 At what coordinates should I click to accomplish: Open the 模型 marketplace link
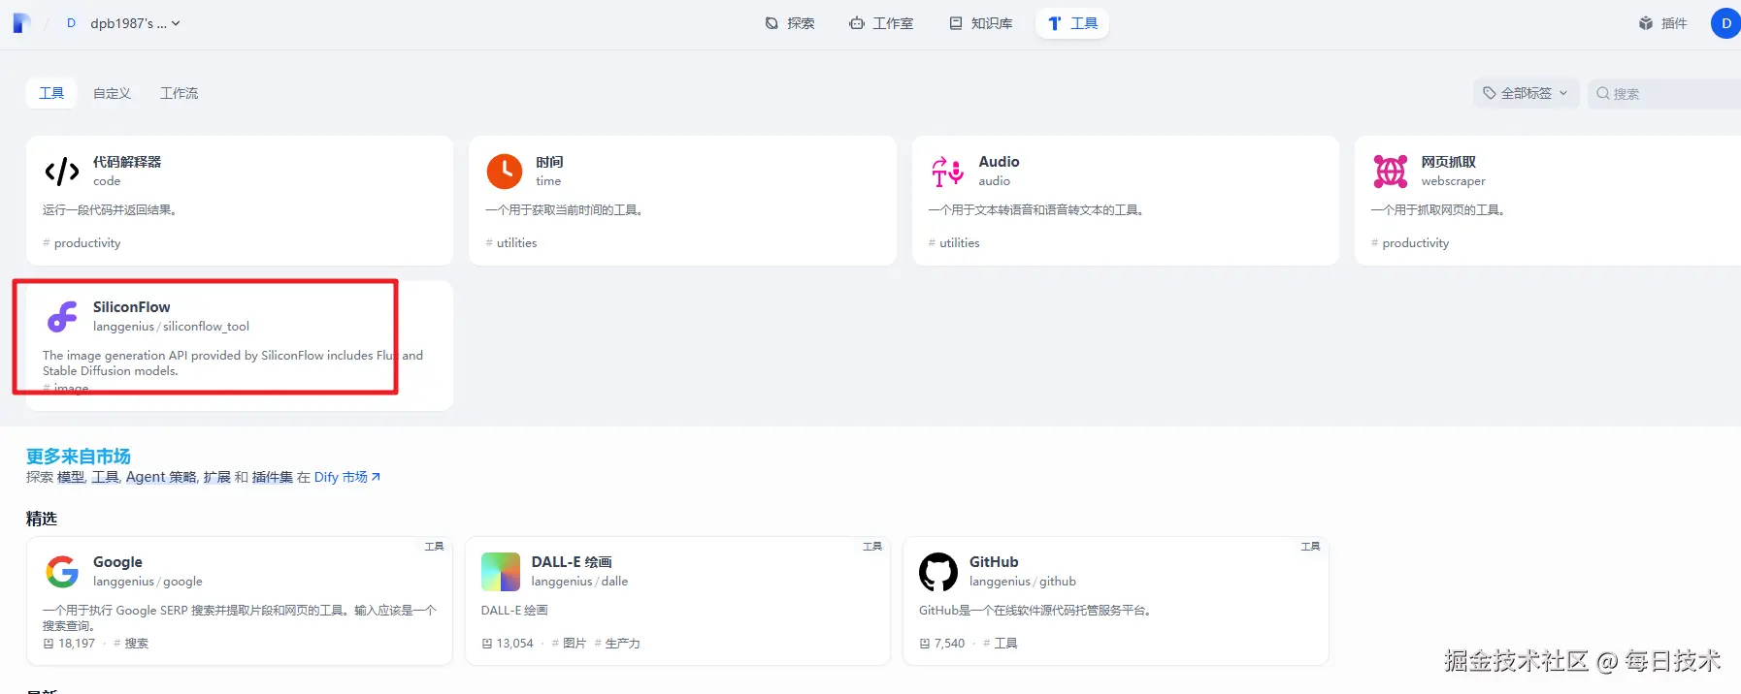[x=71, y=477]
